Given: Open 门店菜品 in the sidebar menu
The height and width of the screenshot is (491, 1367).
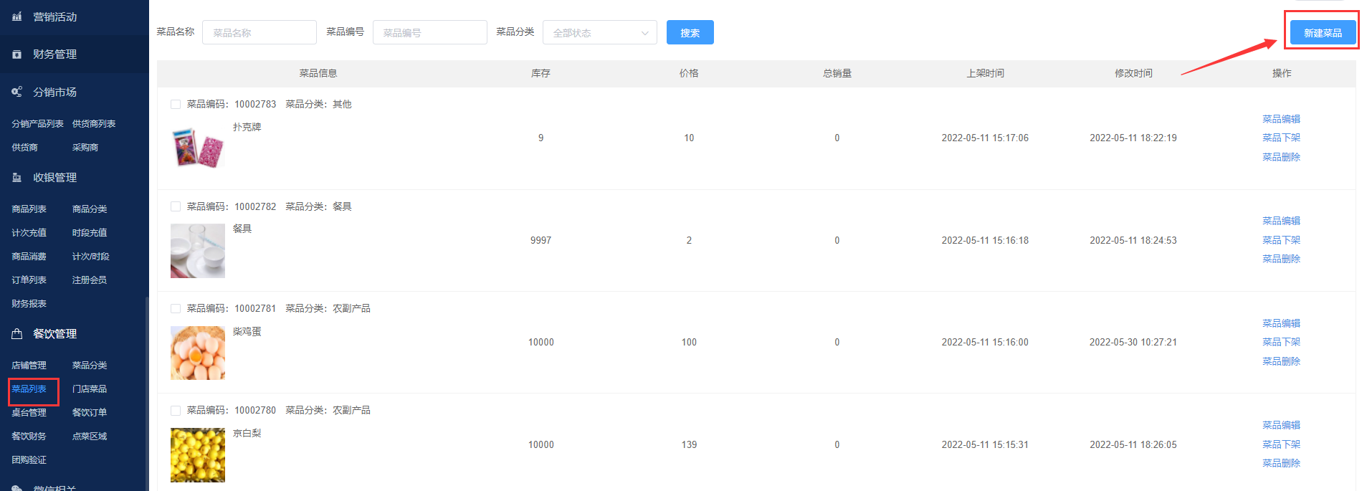Looking at the screenshot, I should pos(90,389).
